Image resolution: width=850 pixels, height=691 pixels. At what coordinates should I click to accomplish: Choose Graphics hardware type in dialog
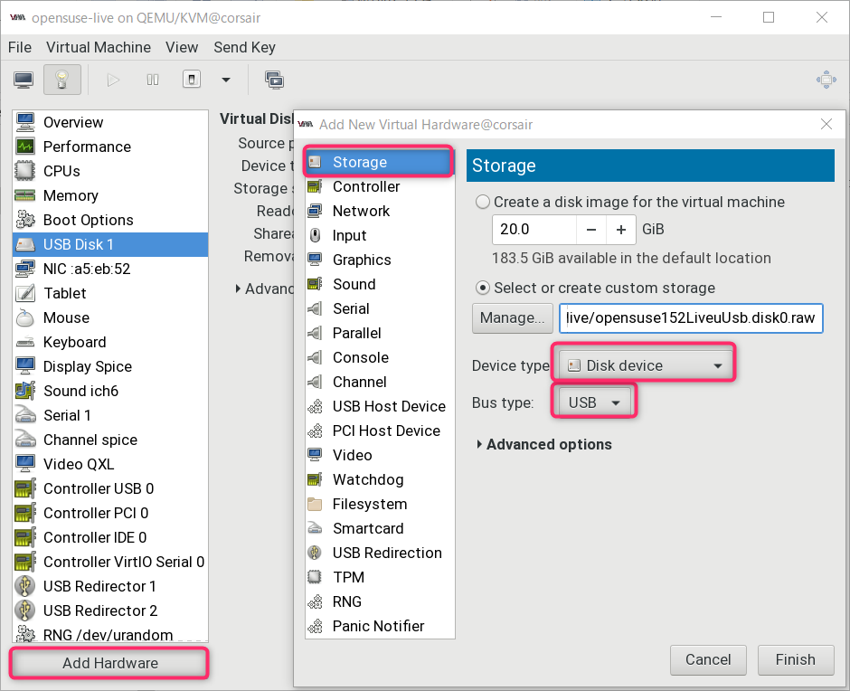(x=380, y=260)
